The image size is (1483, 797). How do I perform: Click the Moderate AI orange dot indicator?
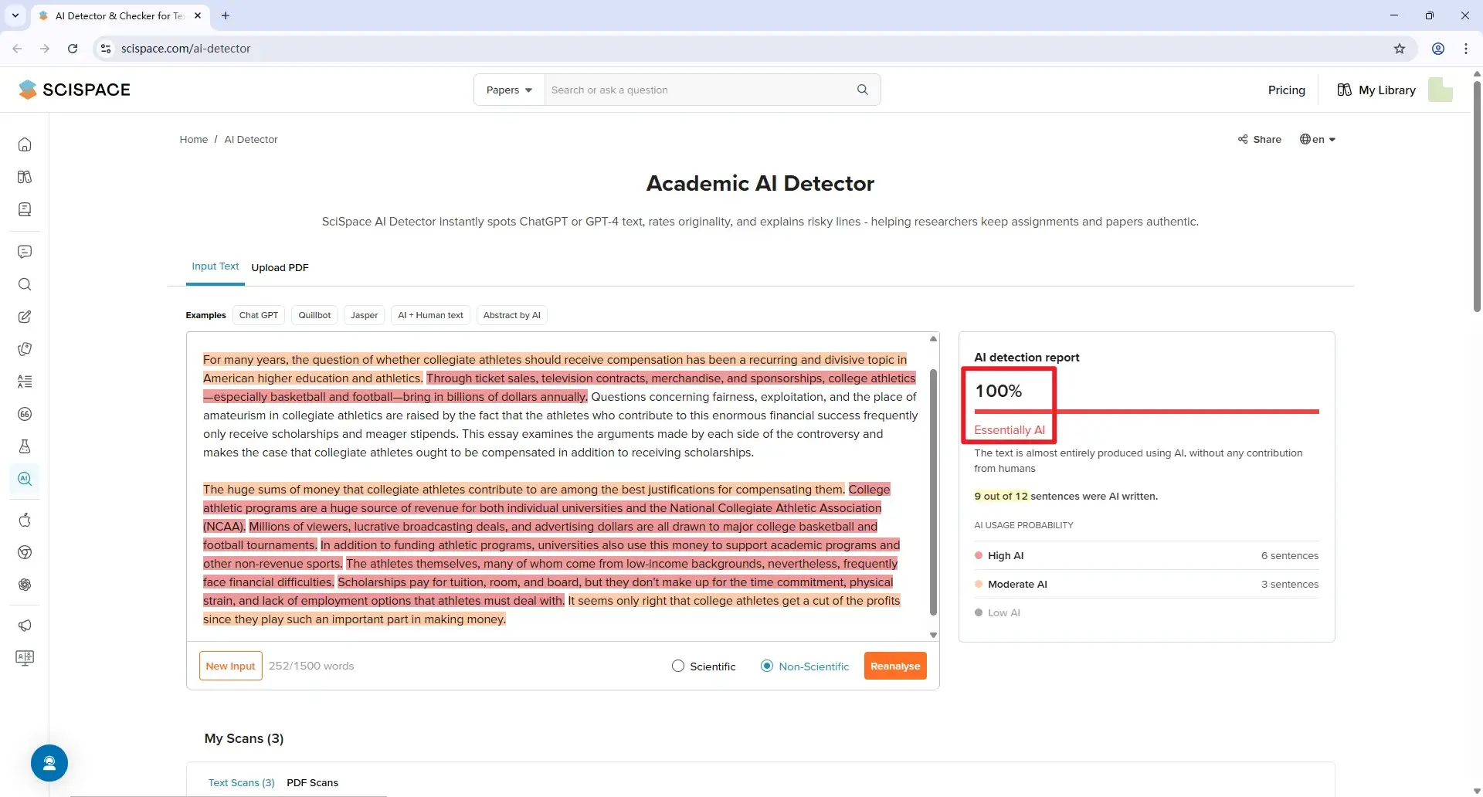pyautogui.click(x=979, y=584)
